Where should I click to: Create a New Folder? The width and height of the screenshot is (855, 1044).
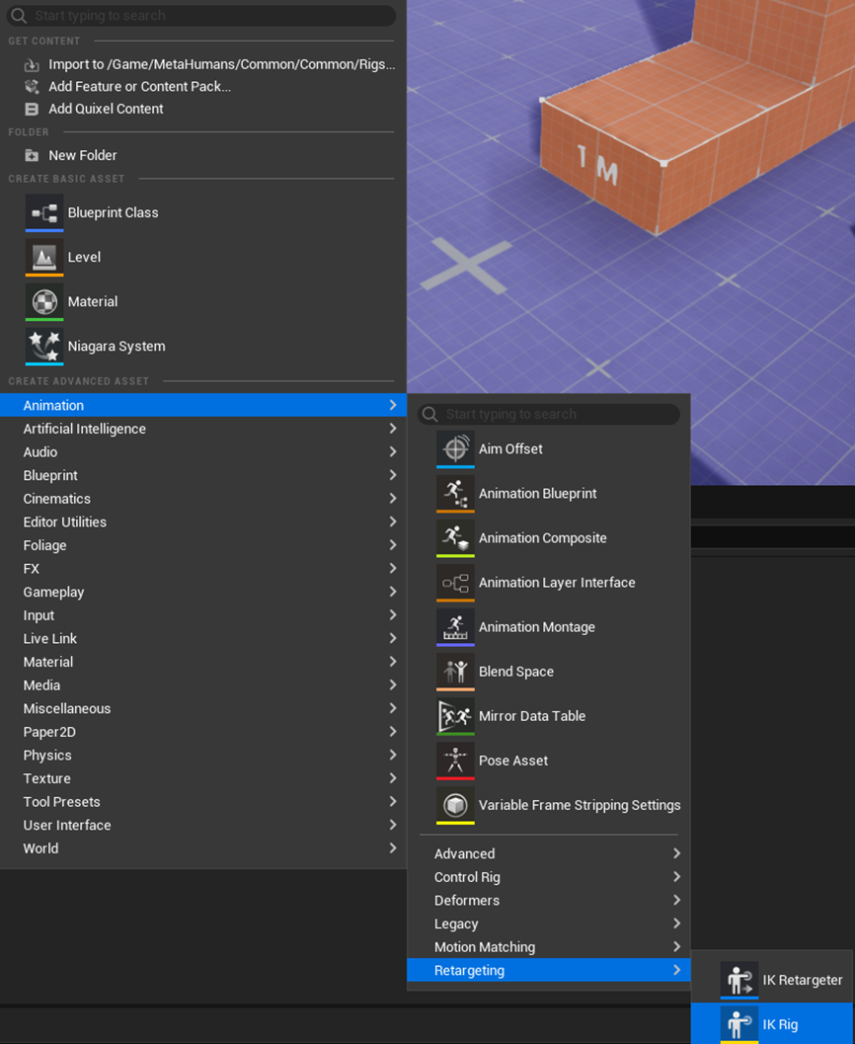(x=203, y=155)
